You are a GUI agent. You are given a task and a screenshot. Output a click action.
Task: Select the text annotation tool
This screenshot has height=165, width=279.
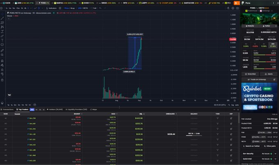(2, 40)
